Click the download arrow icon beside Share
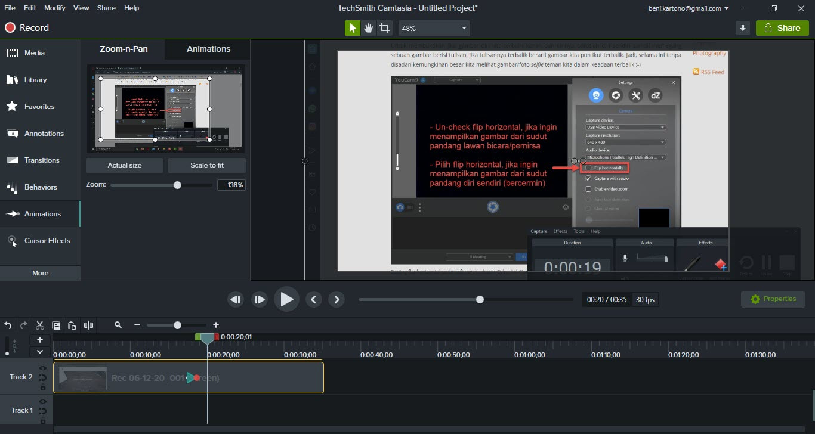815x434 pixels. coord(743,28)
